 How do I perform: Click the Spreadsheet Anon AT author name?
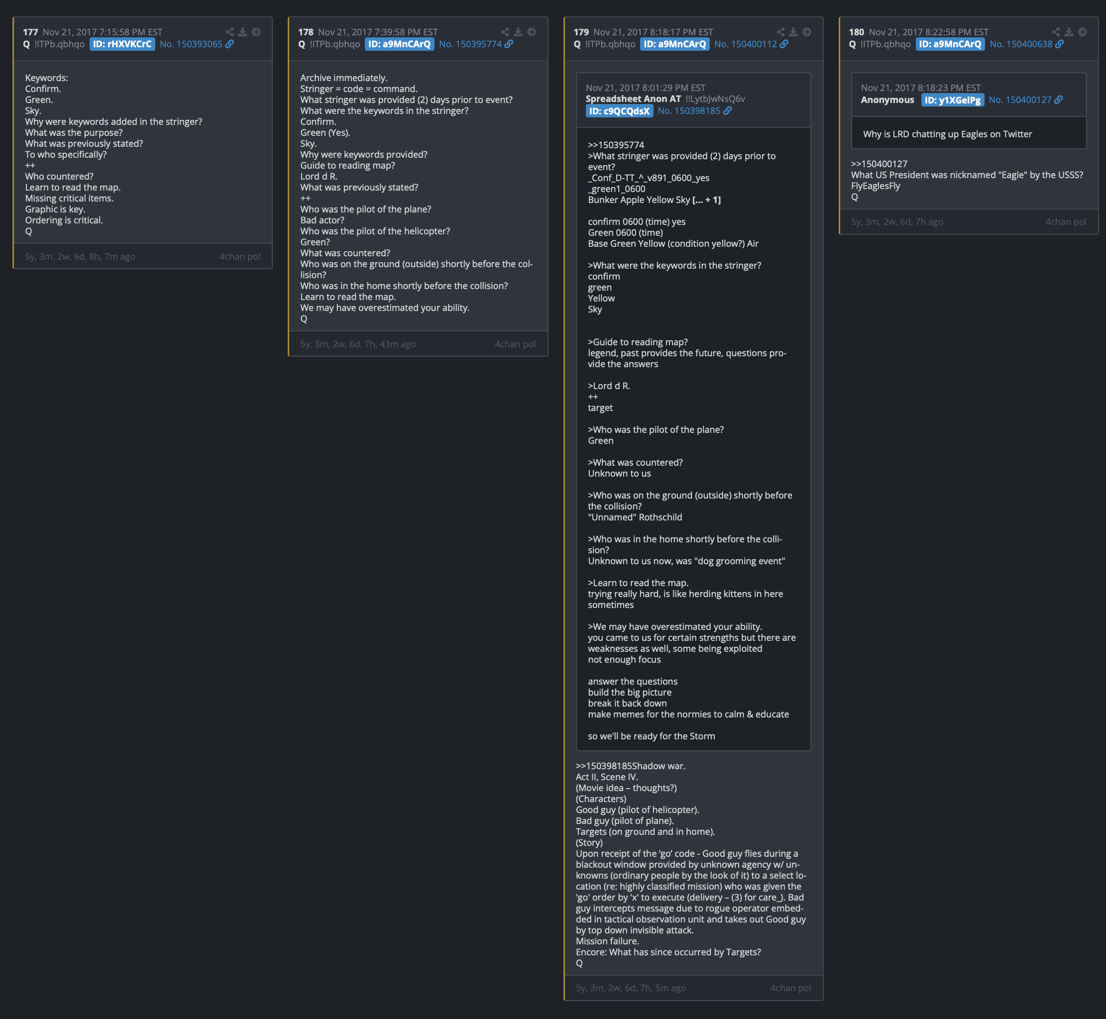pos(633,99)
